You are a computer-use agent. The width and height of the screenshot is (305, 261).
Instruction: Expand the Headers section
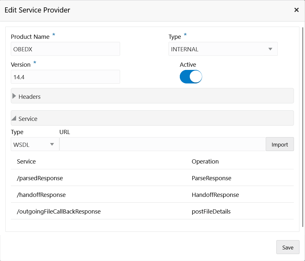click(x=14, y=96)
